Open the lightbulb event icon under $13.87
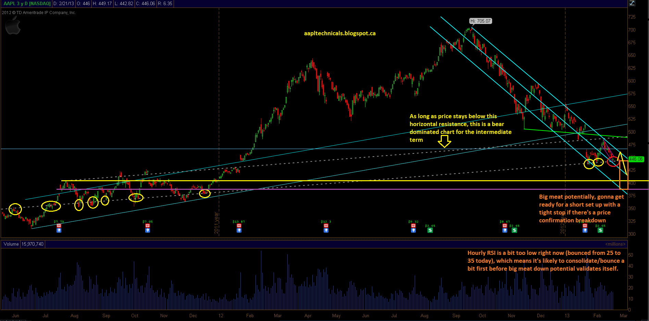The width and height of the screenshot is (649, 321). tap(239, 230)
